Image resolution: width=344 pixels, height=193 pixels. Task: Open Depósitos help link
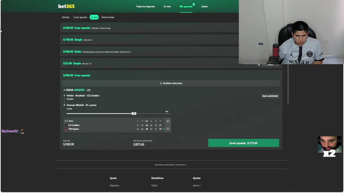[x=114, y=185]
